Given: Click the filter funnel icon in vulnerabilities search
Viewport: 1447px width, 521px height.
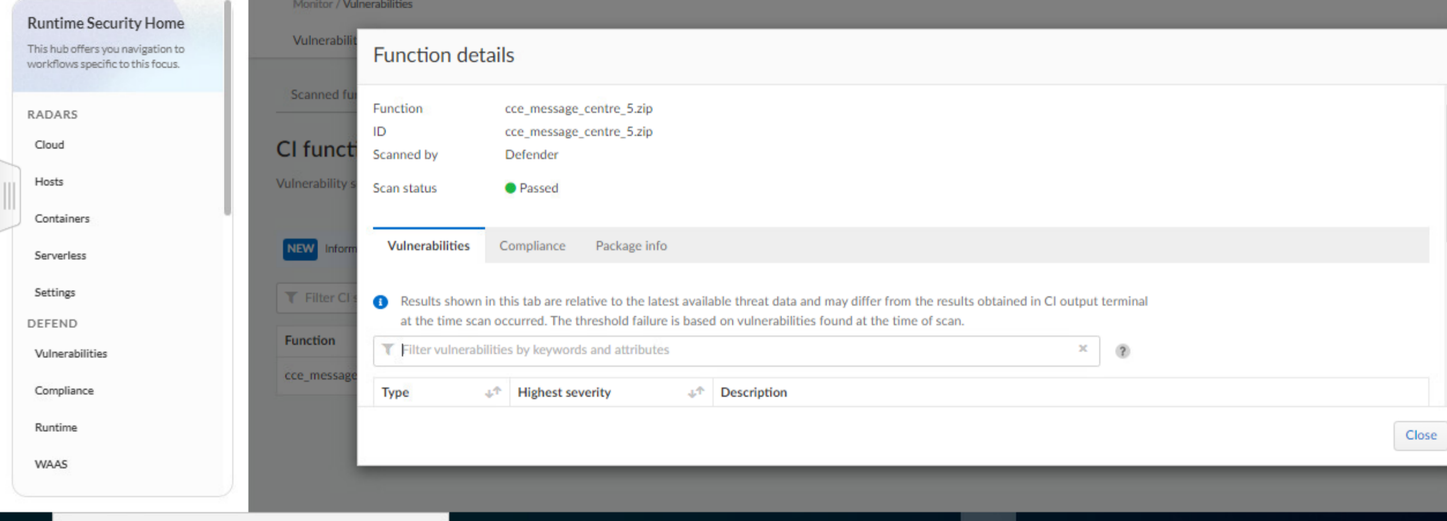Looking at the screenshot, I should tap(388, 350).
